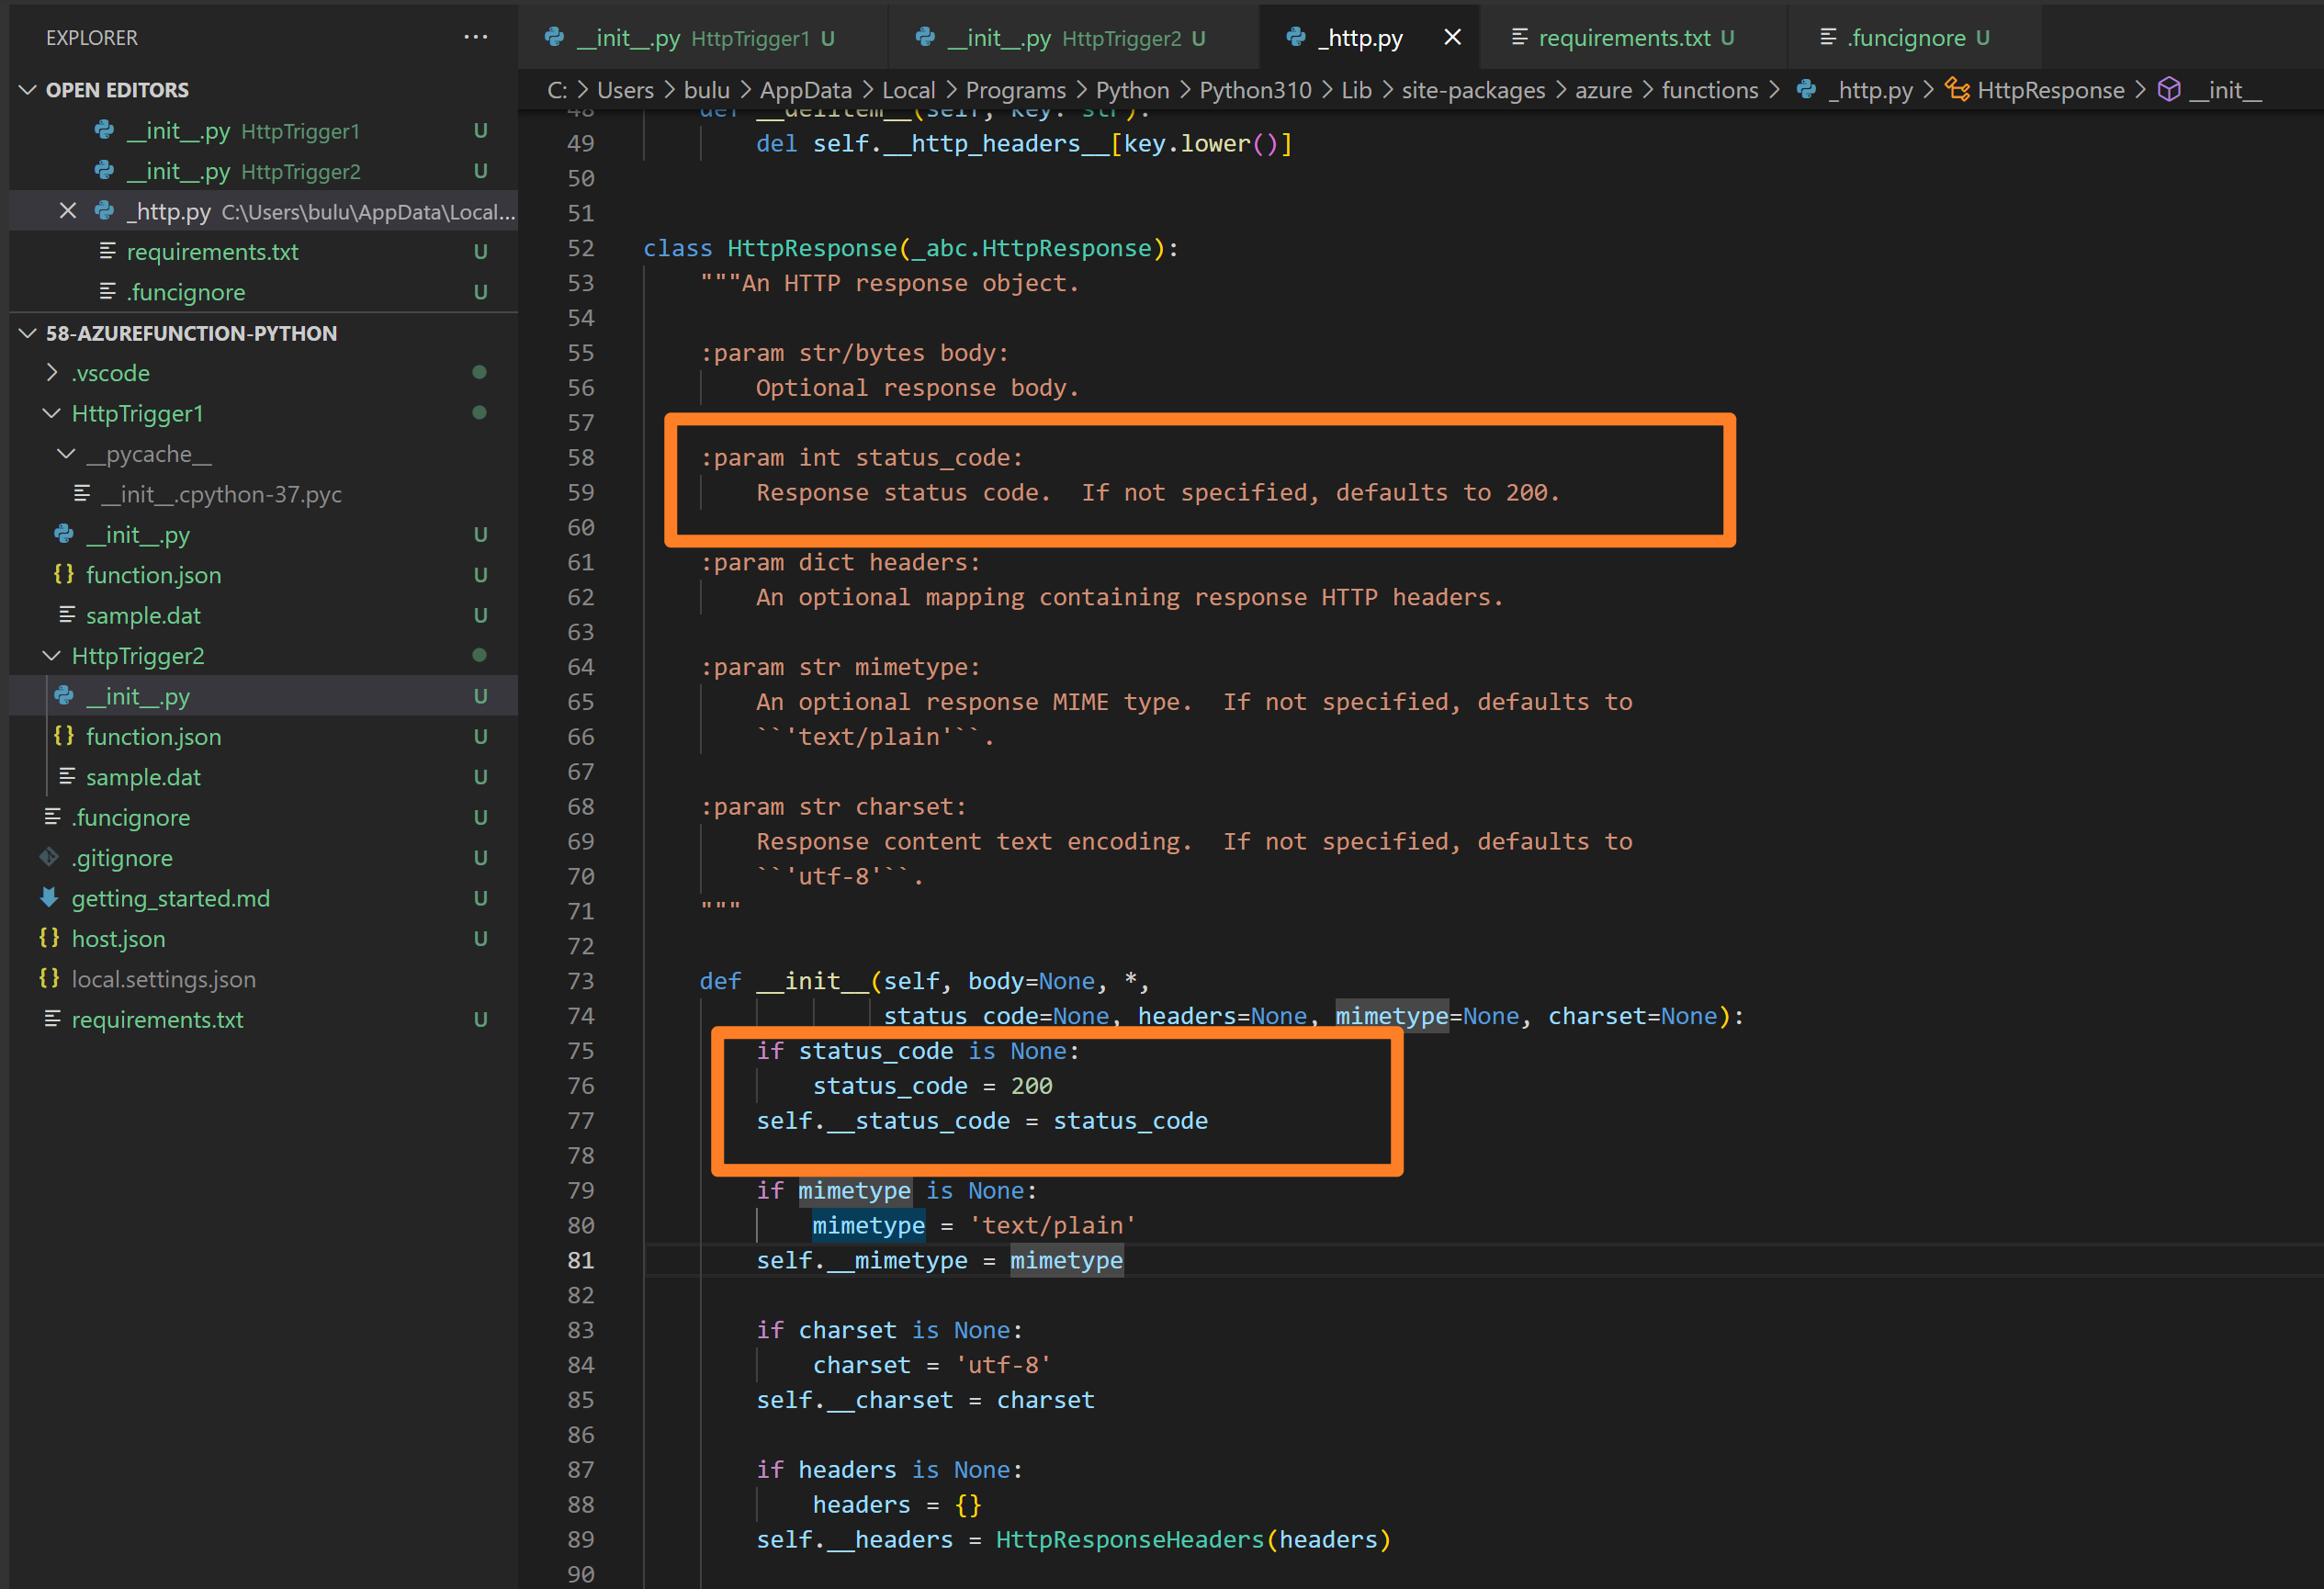Collapse the Open Editors section
Viewport: 2324px width, 1589px height.
pyautogui.click(x=28, y=90)
